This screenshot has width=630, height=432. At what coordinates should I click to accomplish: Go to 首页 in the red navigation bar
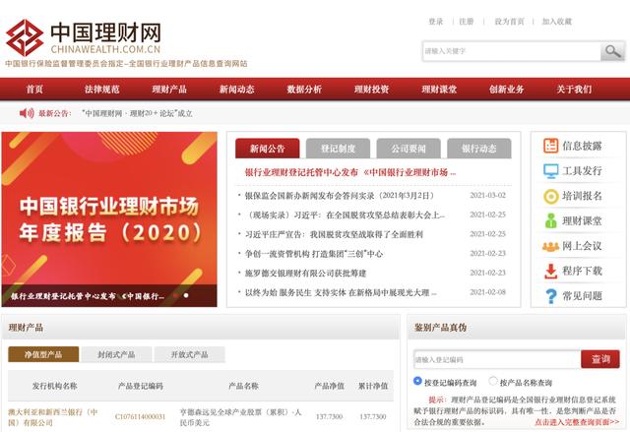coord(34,90)
